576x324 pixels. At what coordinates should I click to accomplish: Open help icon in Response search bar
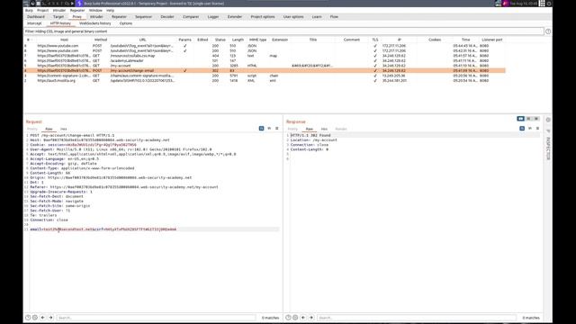coord(288,318)
